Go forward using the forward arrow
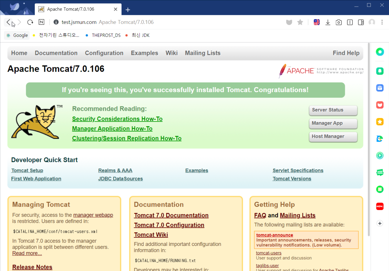The width and height of the screenshot is (389, 271). [x=19, y=22]
